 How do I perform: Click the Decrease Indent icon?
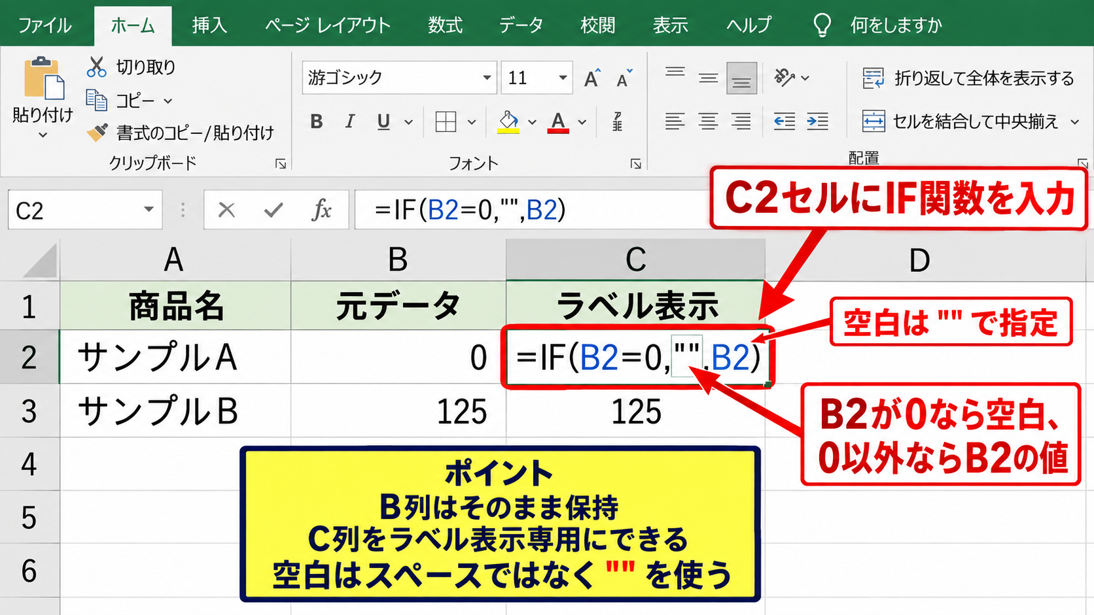click(784, 122)
